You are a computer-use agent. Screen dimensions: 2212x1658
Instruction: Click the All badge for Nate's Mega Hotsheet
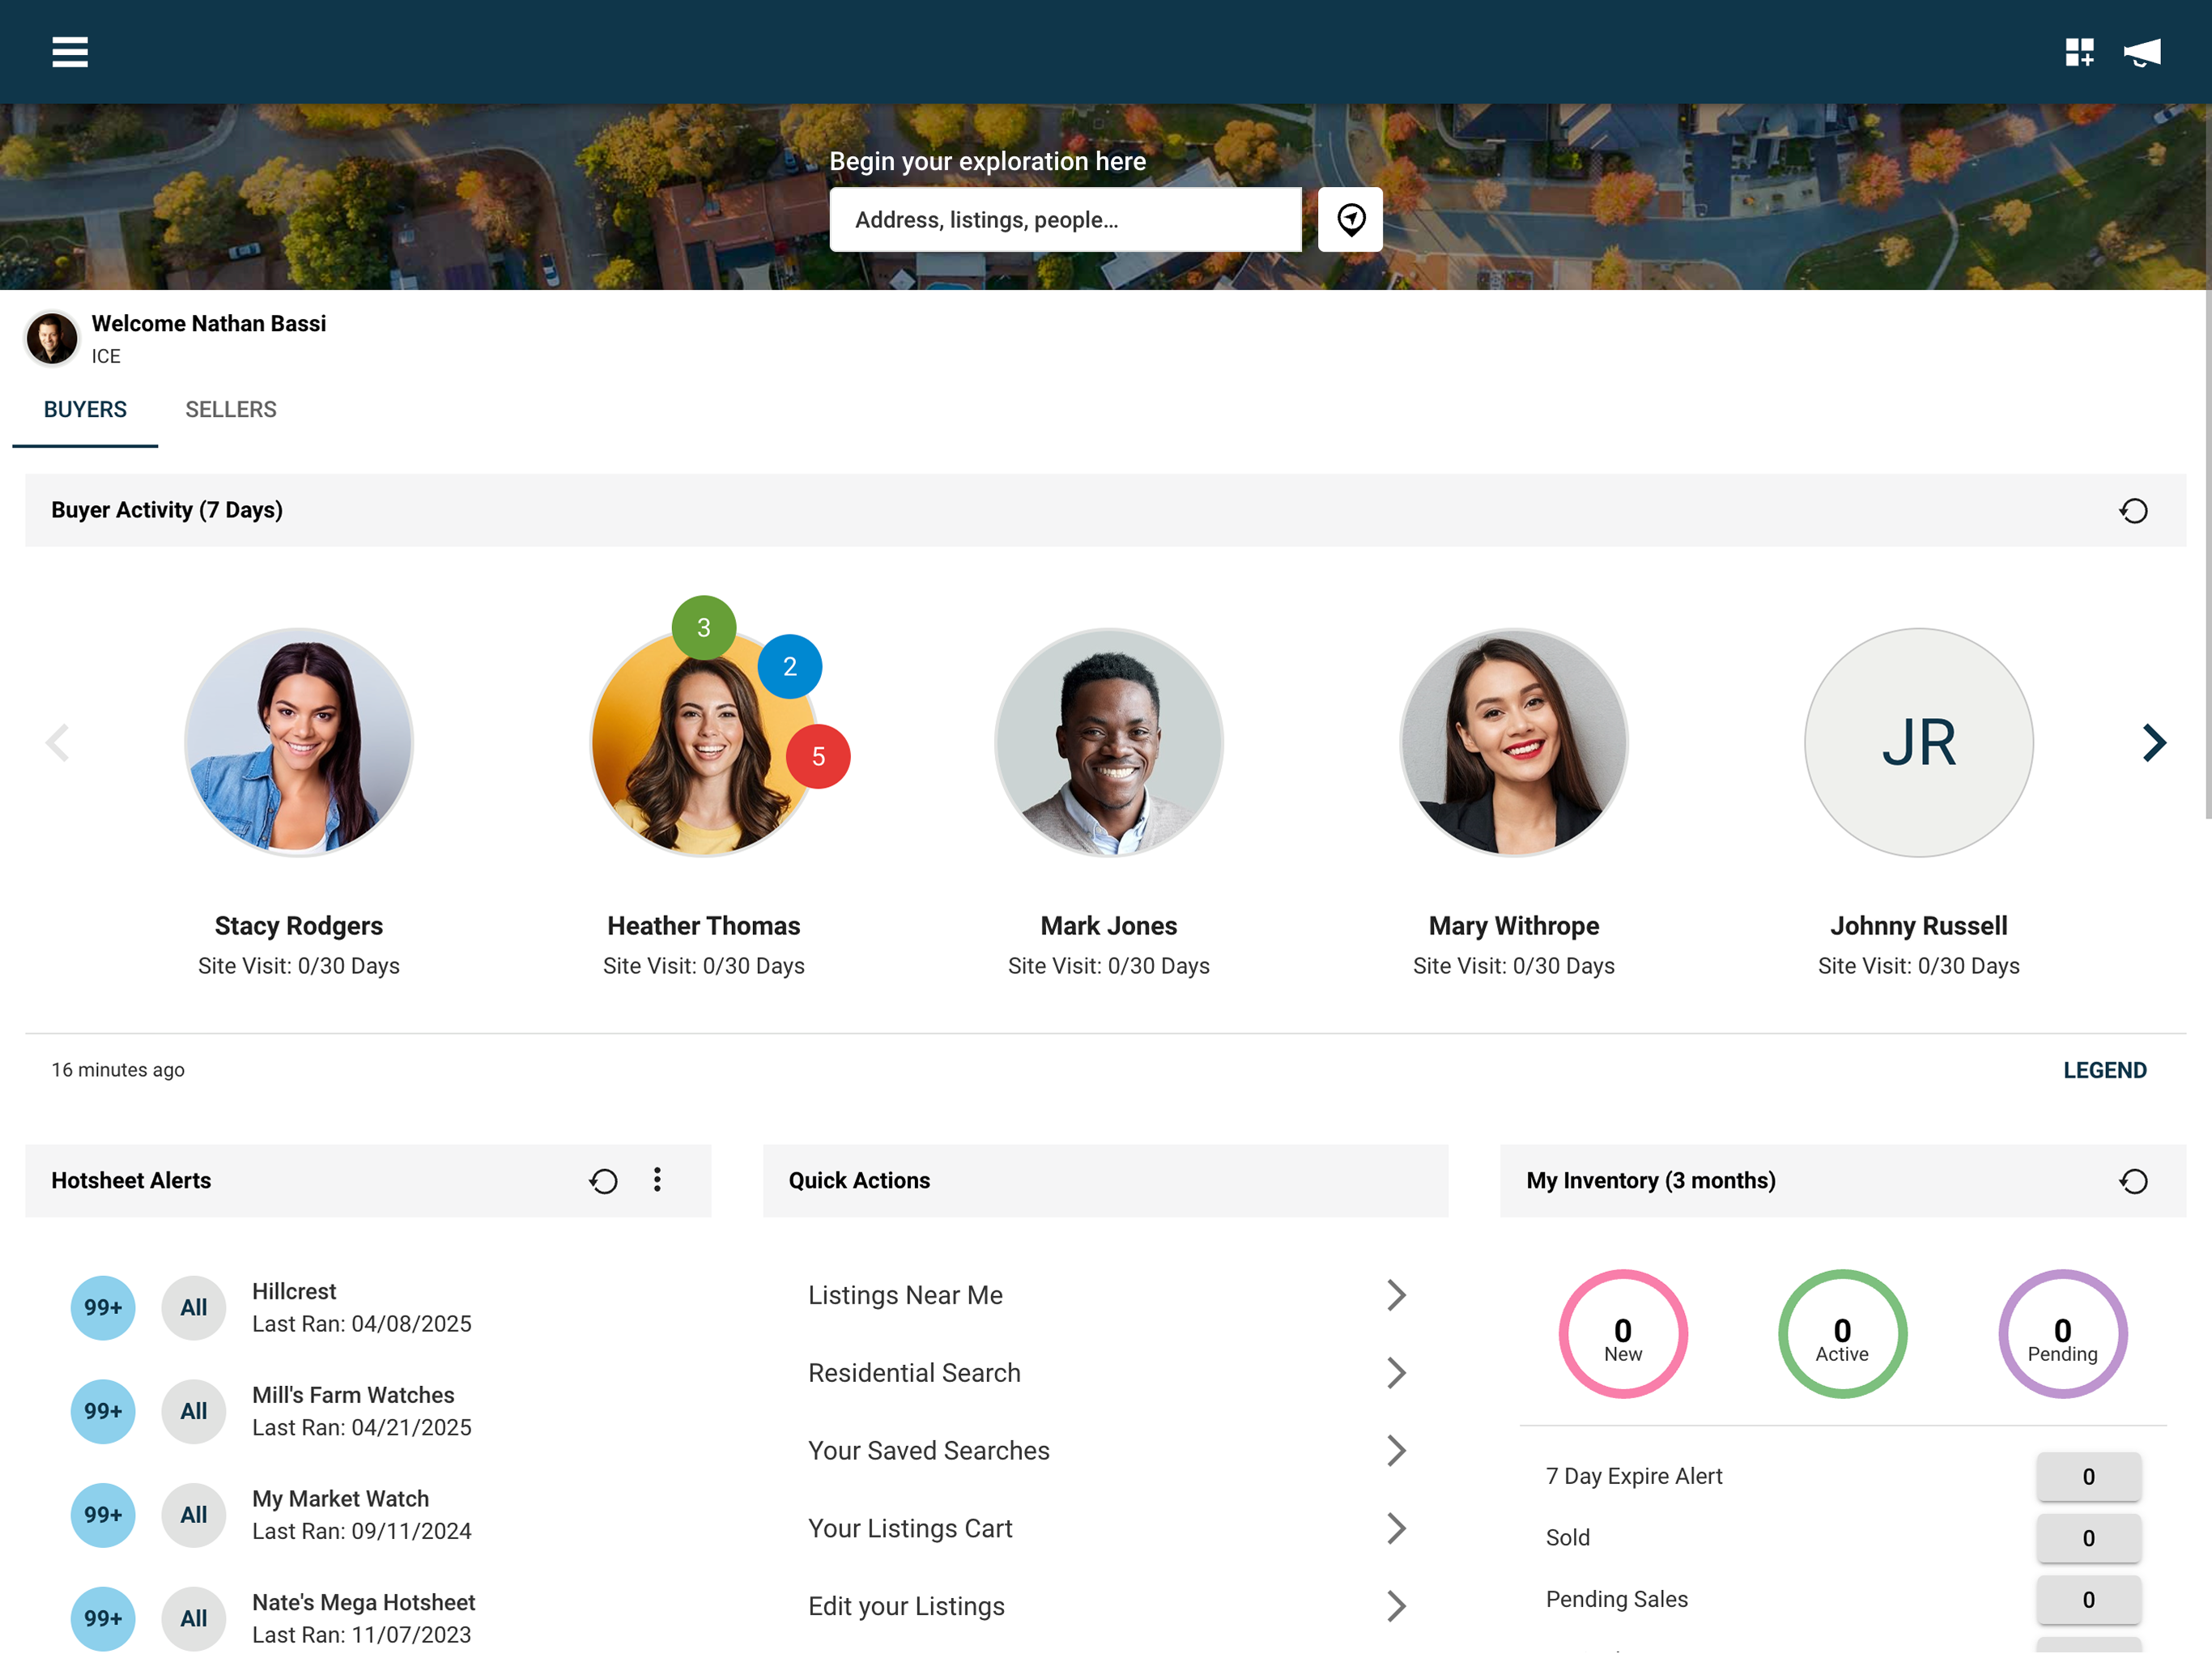[194, 1619]
